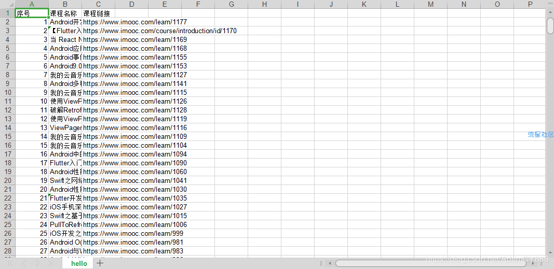
Task: Select the 【Flutter入 course name cell
Action: [65, 31]
